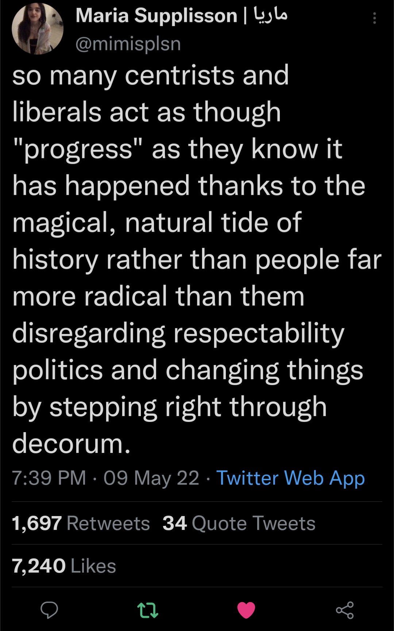Click the tweet's opening line "so many centrists and"

[151, 76]
